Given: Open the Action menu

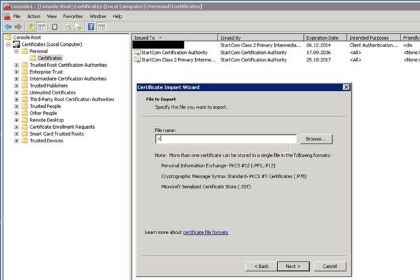Looking at the screenshot, I should 33,16.
